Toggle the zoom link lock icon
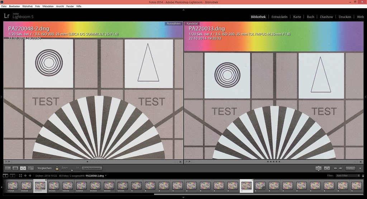The height and width of the screenshot is (199, 367). pyautogui.click(x=57, y=168)
